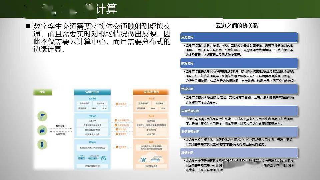Viewport: 320px width, 180px height.
Task: Click the surveillance camera terminal icon
Action: pos(42,116)
